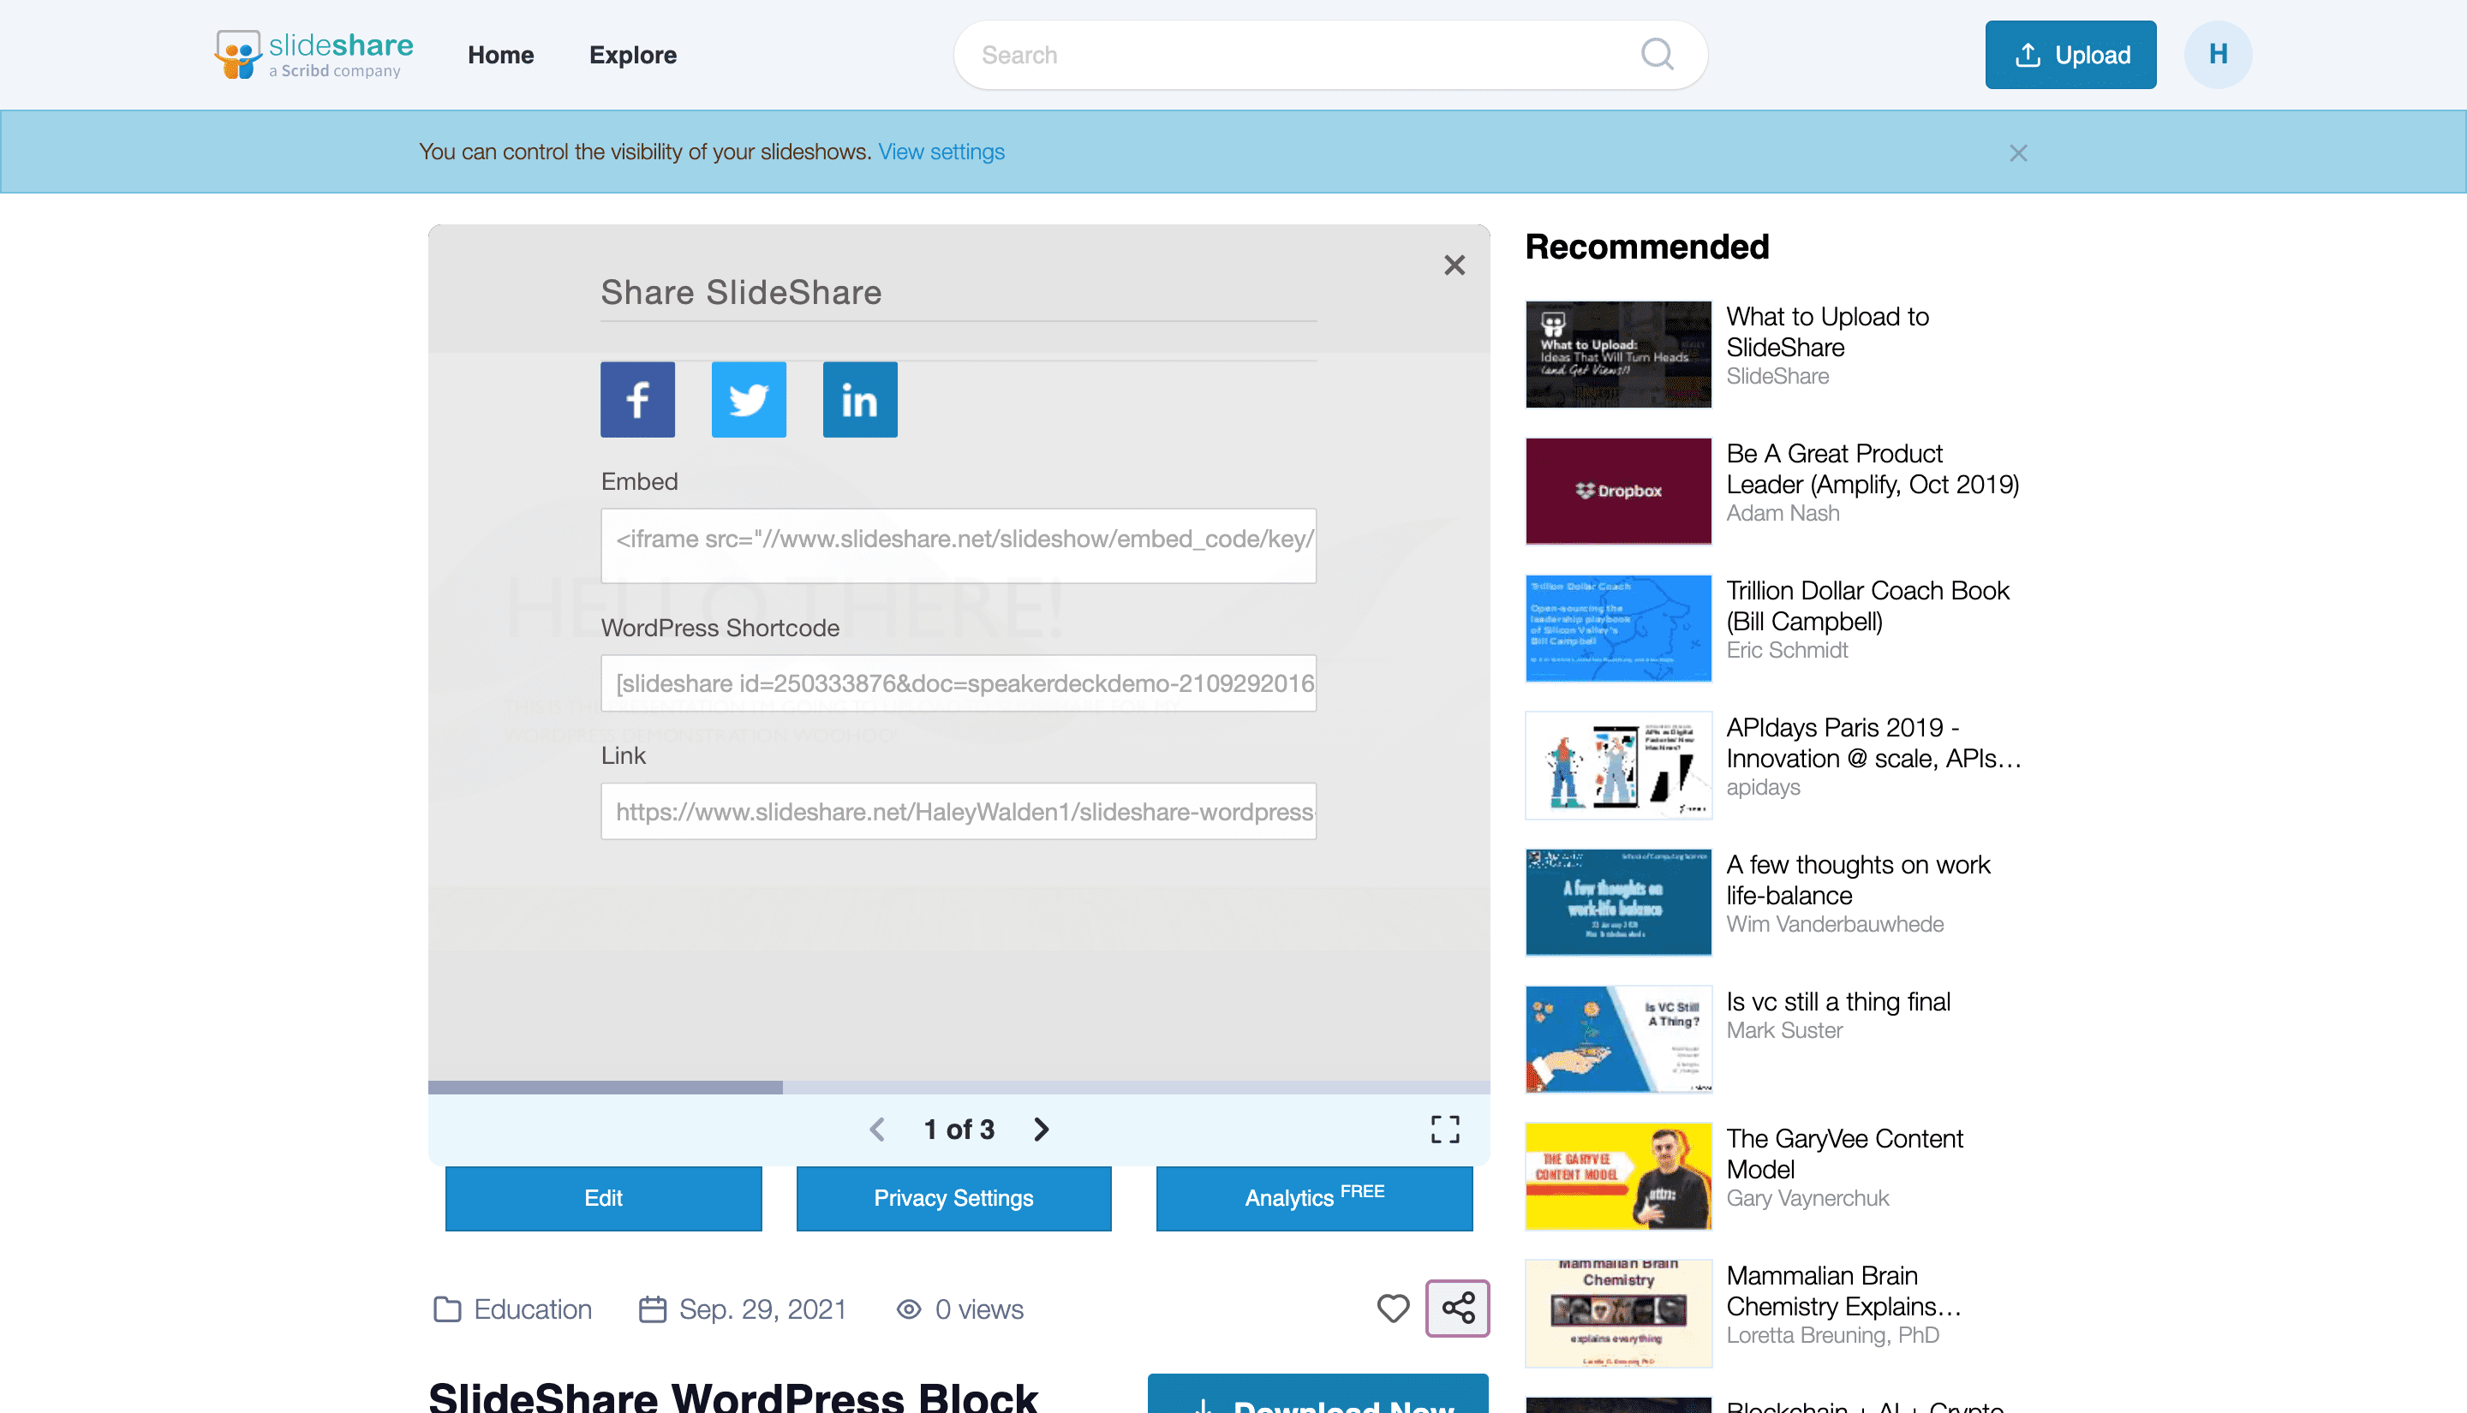Go to next slide arrow
The width and height of the screenshot is (2467, 1413).
[1042, 1129]
